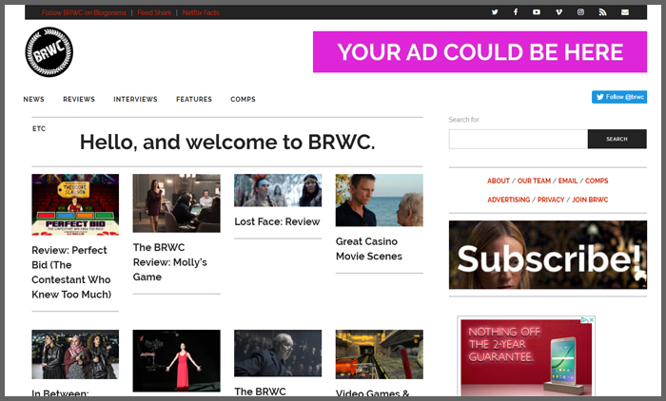Open the Video Games article thumbnail
Image resolution: width=666 pixels, height=401 pixels.
coord(380,354)
